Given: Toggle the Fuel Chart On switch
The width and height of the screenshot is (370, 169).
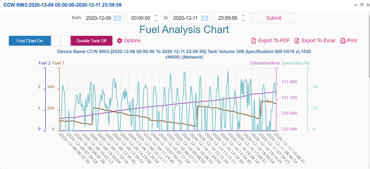Looking at the screenshot, I should pyautogui.click(x=30, y=41).
